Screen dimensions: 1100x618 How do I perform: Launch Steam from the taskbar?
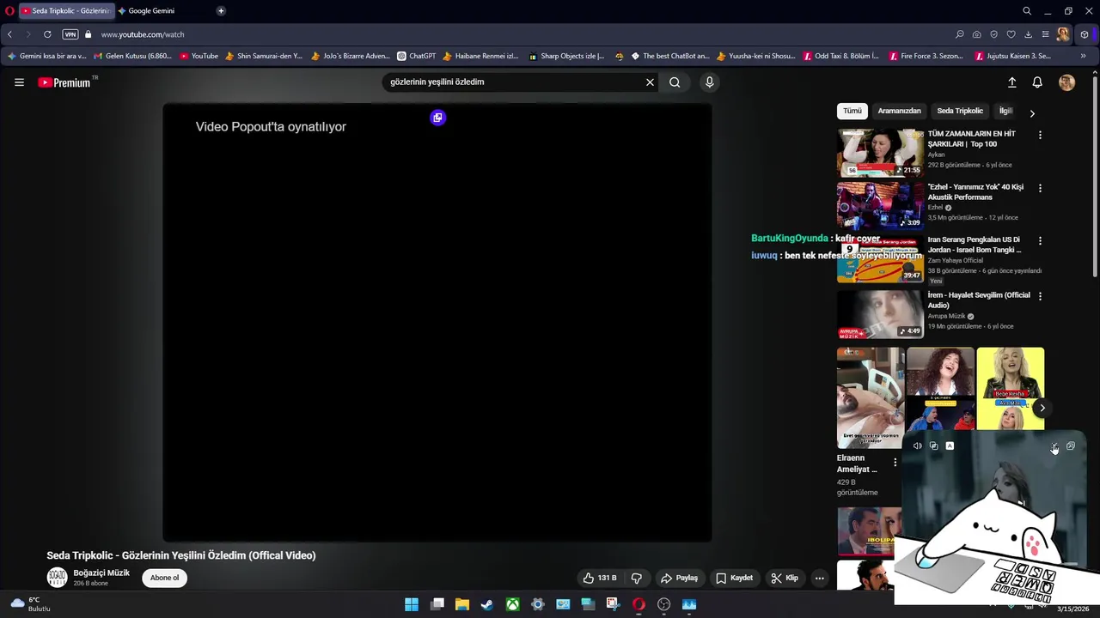[487, 605]
